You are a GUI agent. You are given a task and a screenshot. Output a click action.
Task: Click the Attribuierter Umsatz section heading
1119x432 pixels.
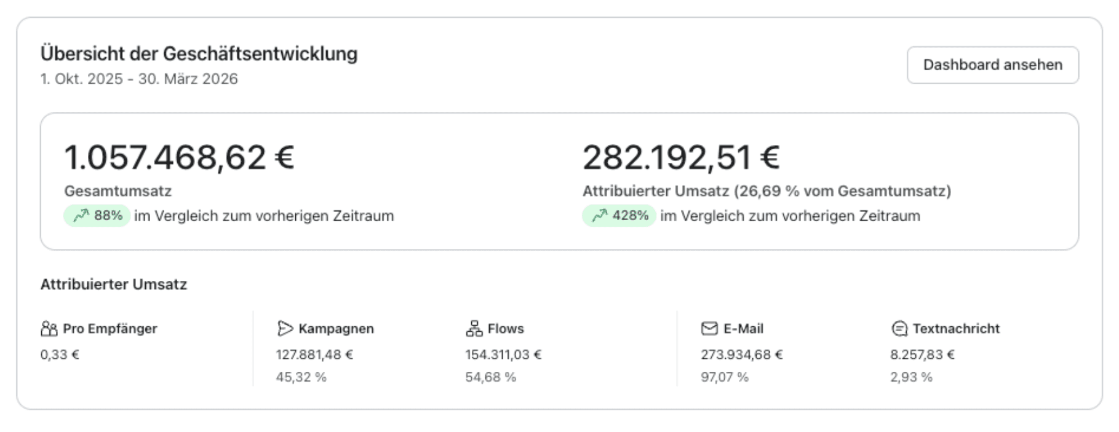pos(114,285)
